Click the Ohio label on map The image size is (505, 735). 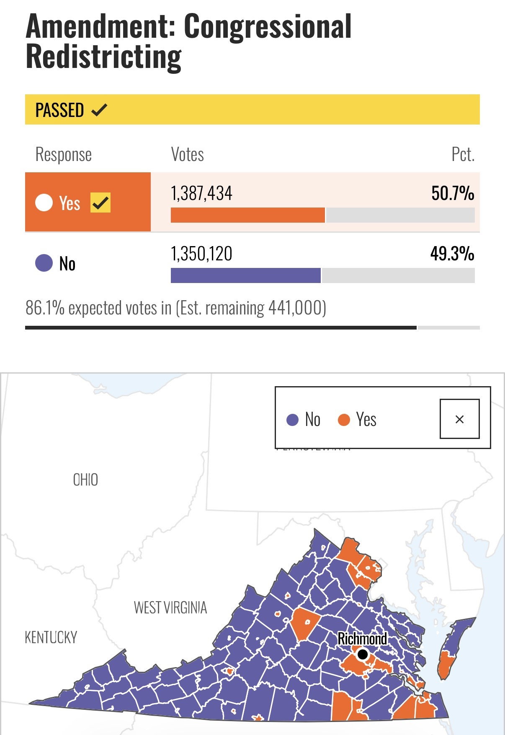85,480
